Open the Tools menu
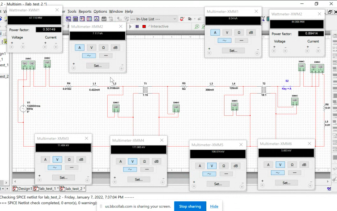Image resolution: width=337 pixels, height=211 pixels. tap(72, 11)
